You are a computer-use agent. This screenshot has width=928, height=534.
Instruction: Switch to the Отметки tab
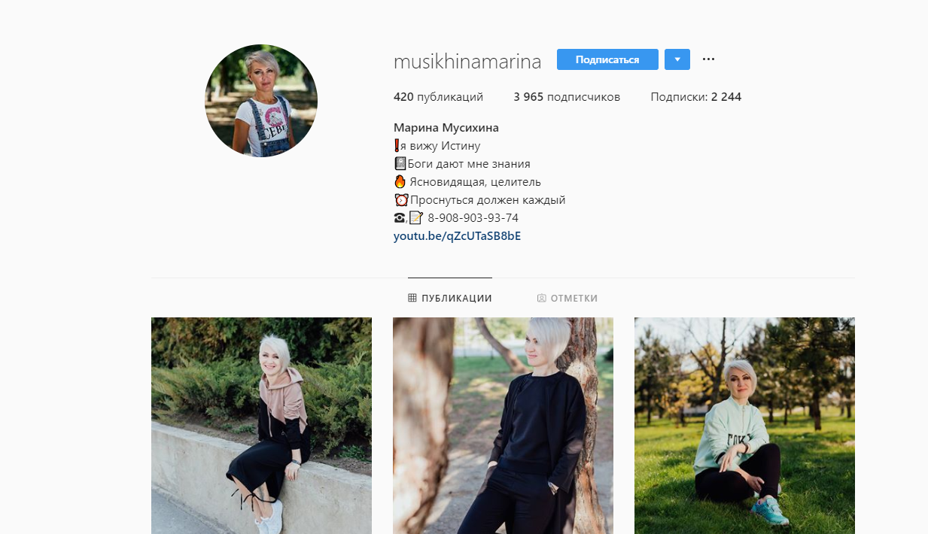coord(567,299)
